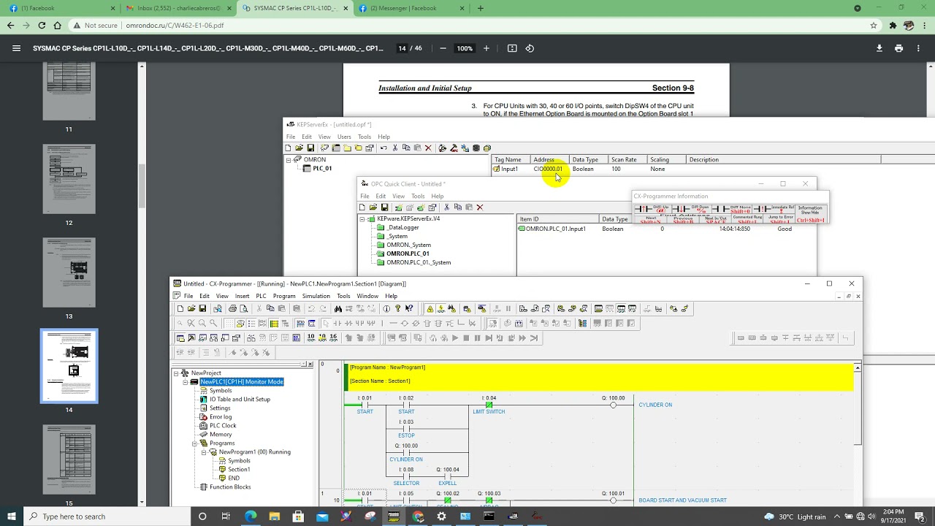
Task: Open the Windows Start menu
Action: [x=12, y=517]
